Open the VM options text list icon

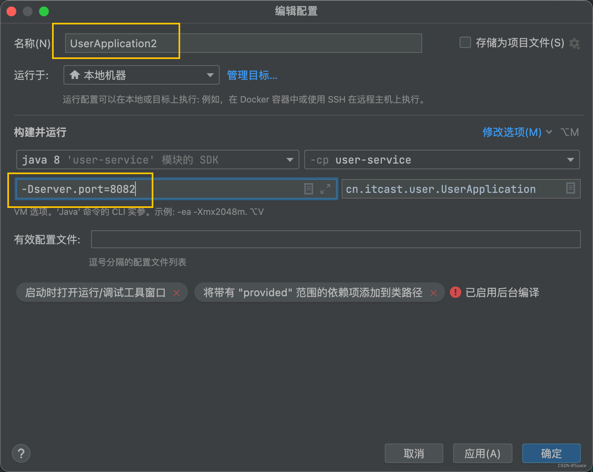[309, 189]
